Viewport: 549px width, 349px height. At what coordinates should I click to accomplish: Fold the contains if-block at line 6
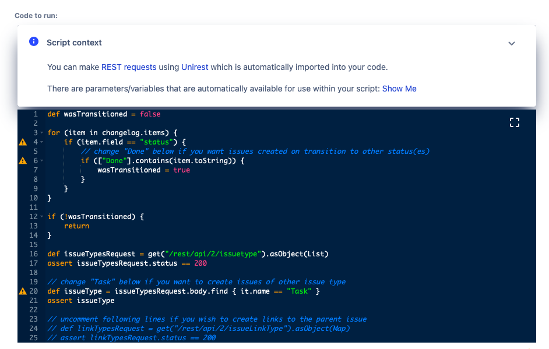click(x=41, y=161)
